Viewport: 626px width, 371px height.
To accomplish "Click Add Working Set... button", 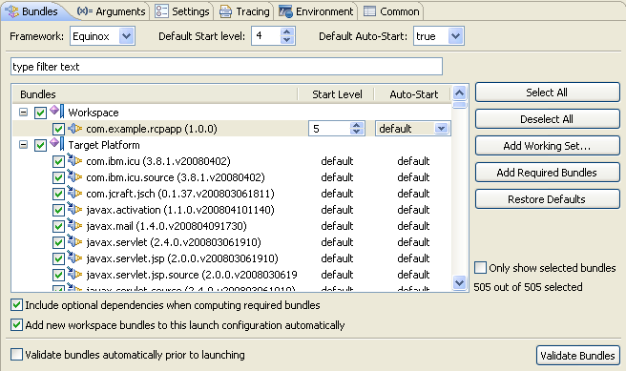I will [x=547, y=146].
